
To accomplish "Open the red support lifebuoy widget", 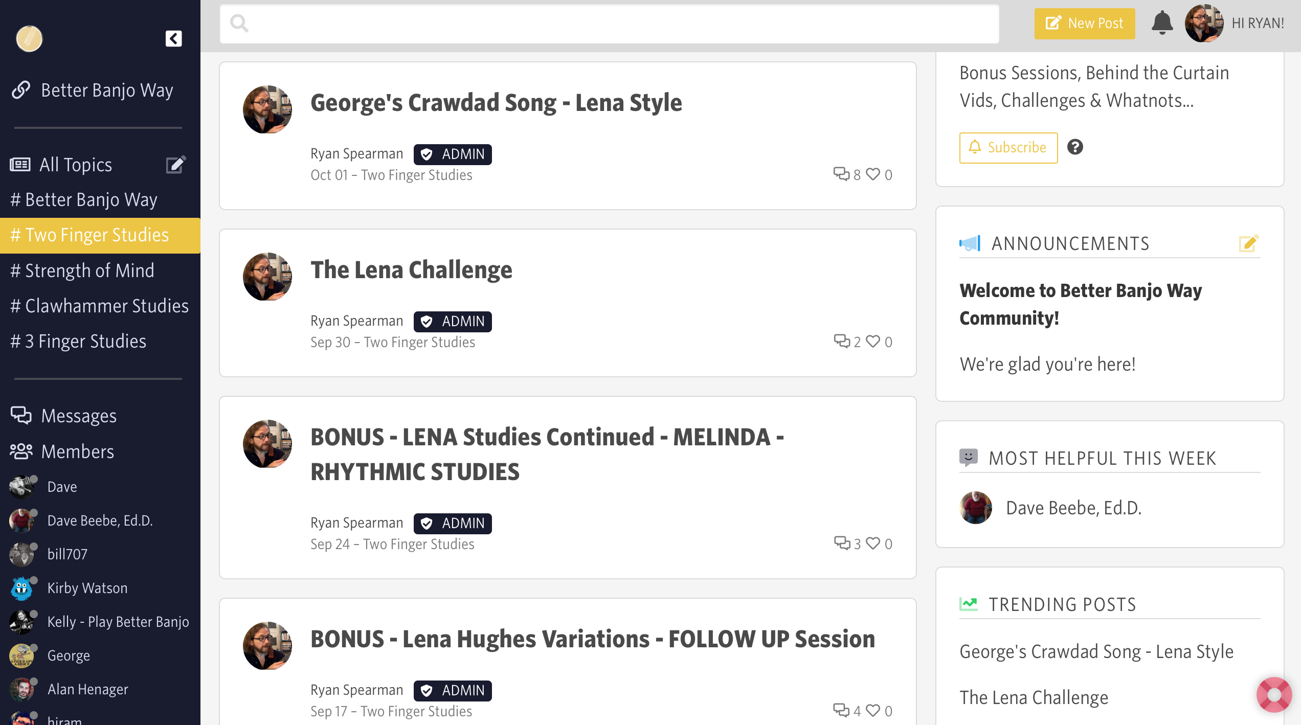I will coord(1274,695).
